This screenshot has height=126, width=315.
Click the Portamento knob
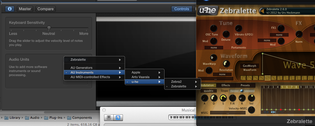click(x=239, y=42)
